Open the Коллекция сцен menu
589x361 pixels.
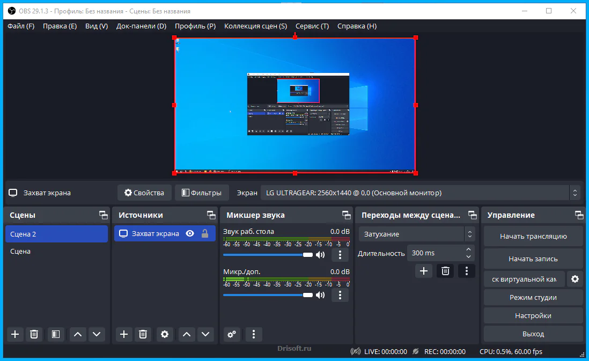point(255,26)
